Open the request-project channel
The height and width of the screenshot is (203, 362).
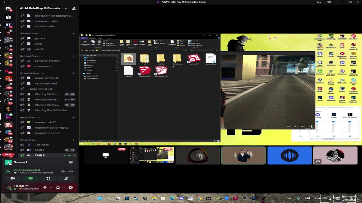[47, 133]
